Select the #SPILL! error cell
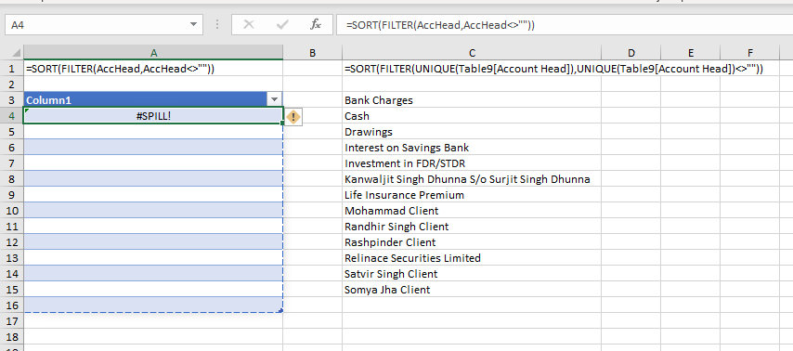 click(153, 116)
